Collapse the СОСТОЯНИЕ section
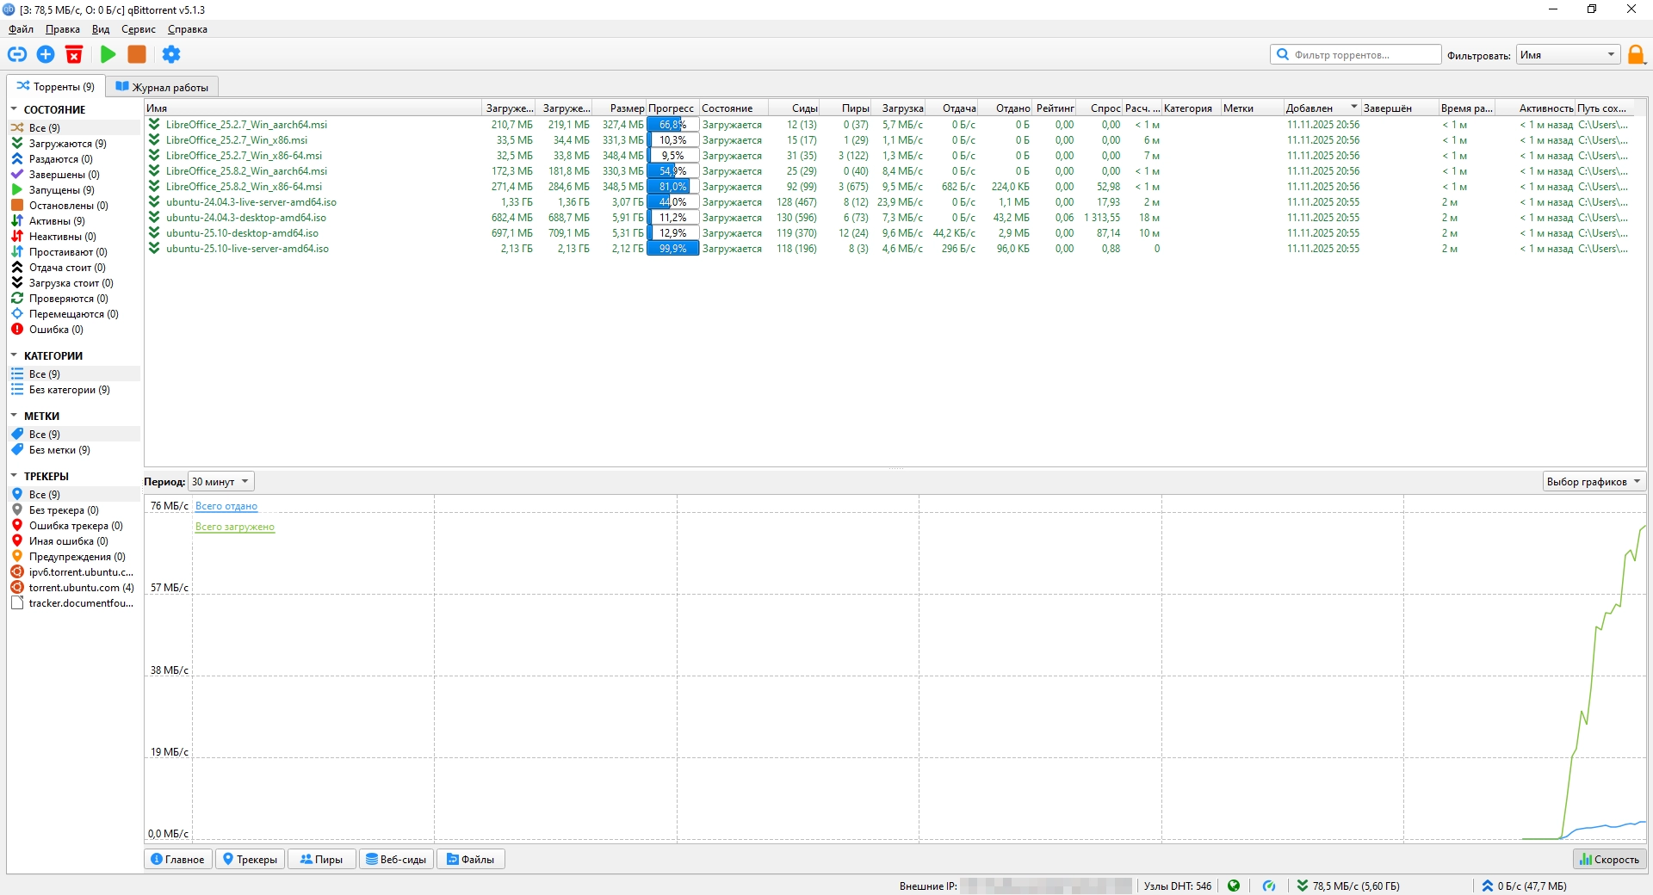The image size is (1653, 895). tap(14, 109)
